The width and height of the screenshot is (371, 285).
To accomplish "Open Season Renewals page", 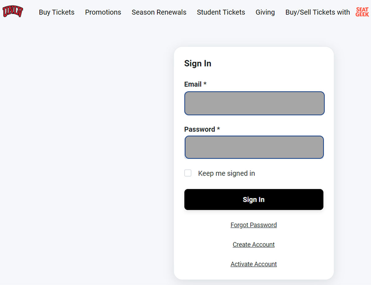I will 159,12.
